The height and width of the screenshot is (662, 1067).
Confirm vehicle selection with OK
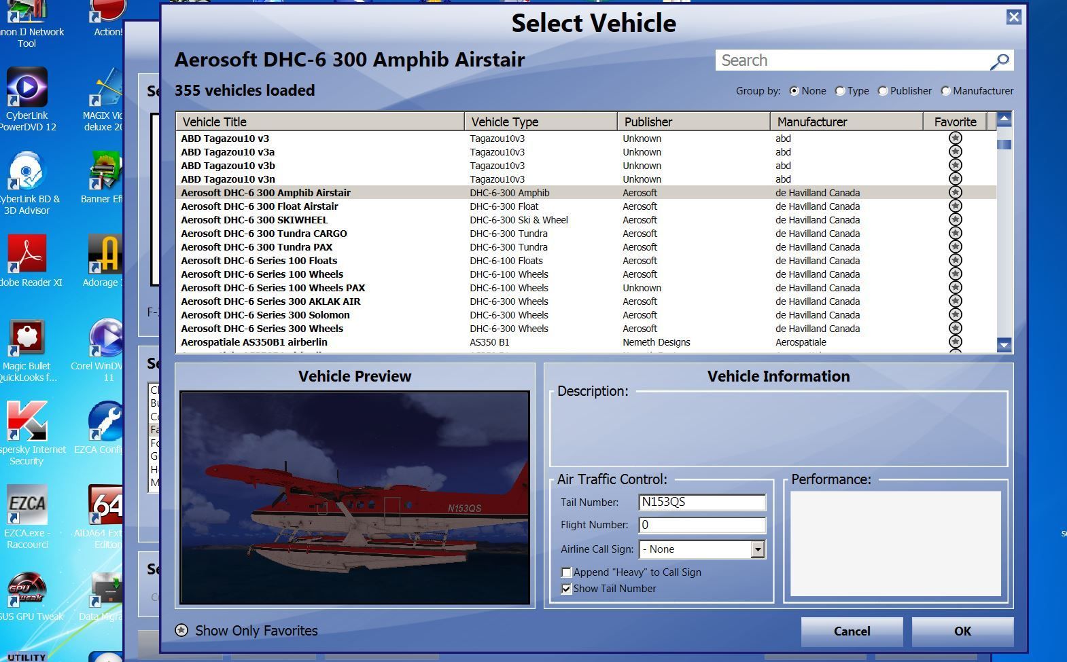[x=962, y=631]
